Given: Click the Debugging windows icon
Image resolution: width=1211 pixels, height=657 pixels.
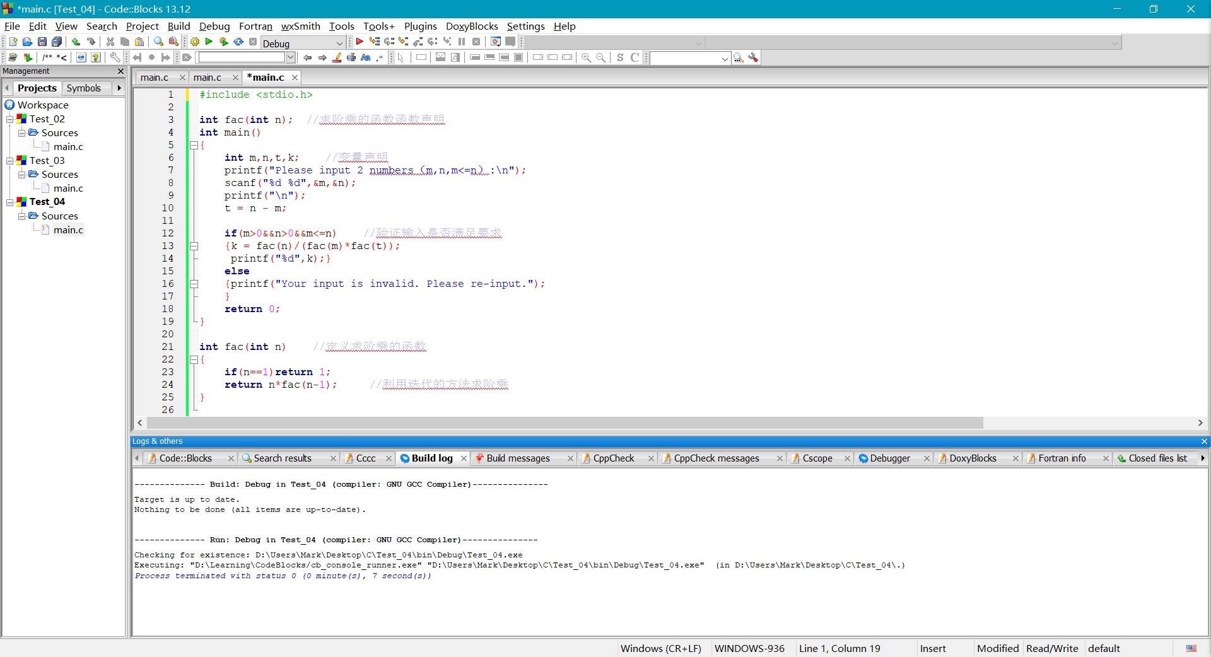Looking at the screenshot, I should [x=496, y=42].
